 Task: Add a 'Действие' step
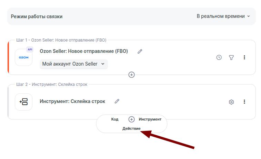(x=131, y=128)
